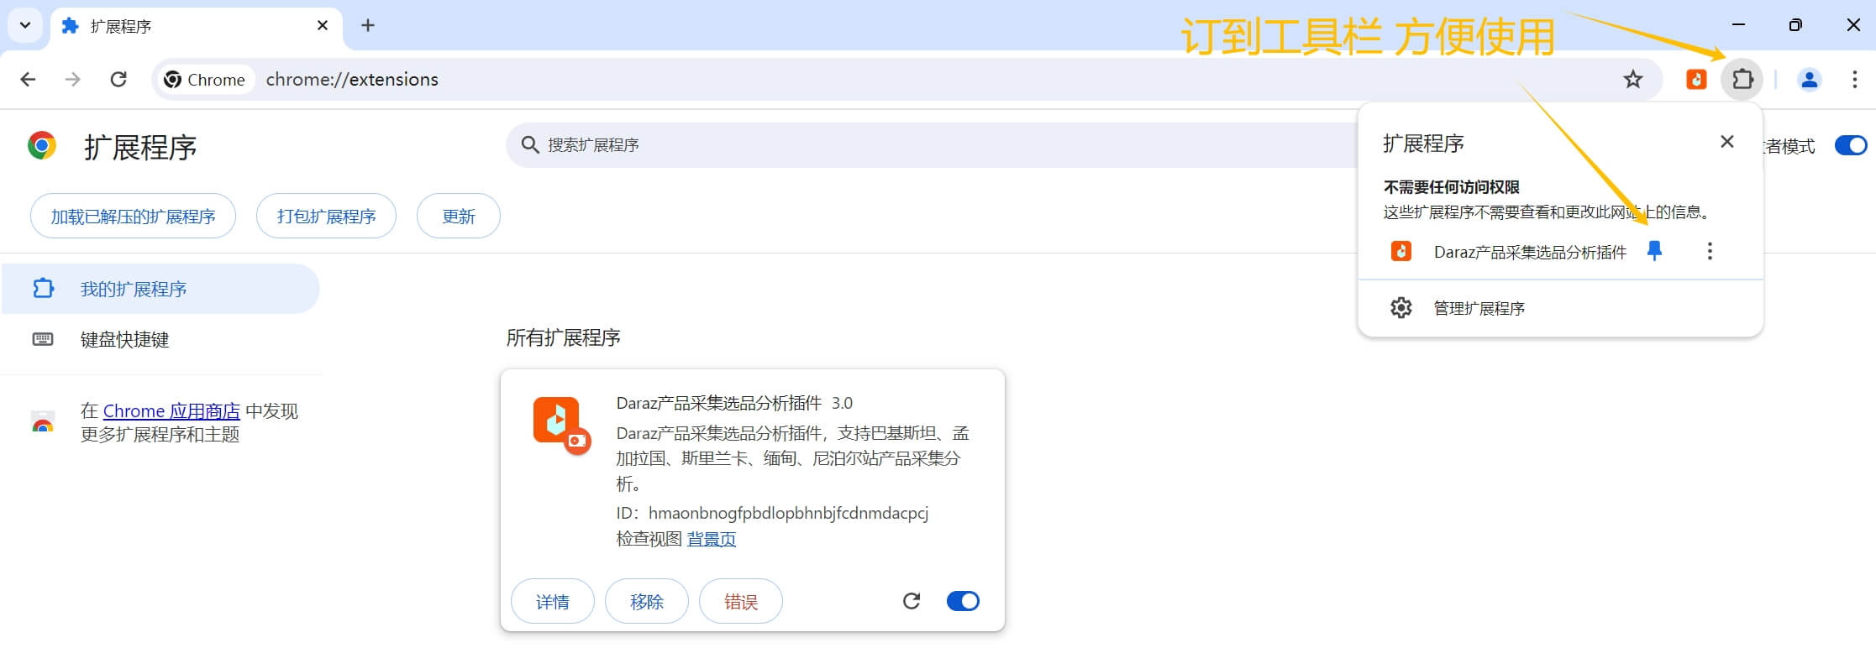
Task: Bookmark this page with the star icon
Action: coord(1632,79)
